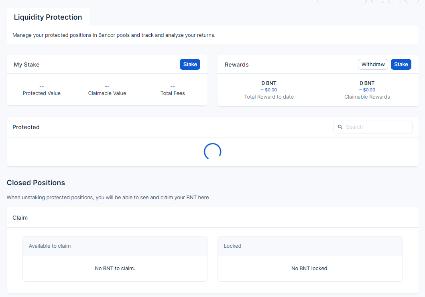Click the Stake button in Rewards
This screenshot has height=297, width=425.
(401, 65)
